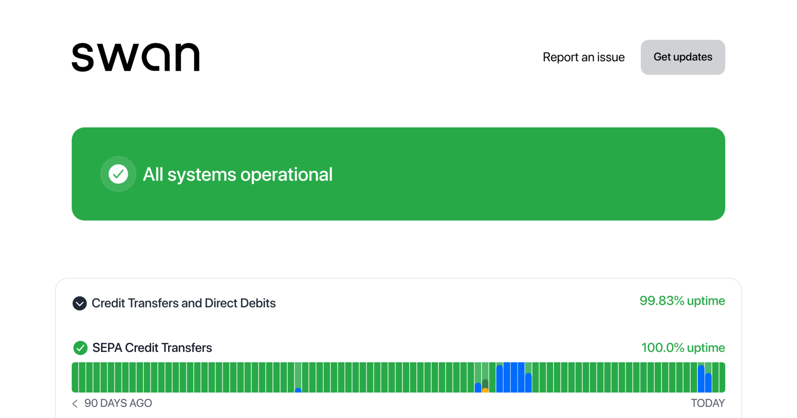
Task: Go back using the chevron beside 90 DAYS AGO
Action: click(75, 403)
